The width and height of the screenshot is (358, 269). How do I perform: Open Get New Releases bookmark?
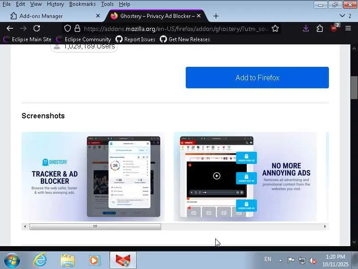(185, 39)
